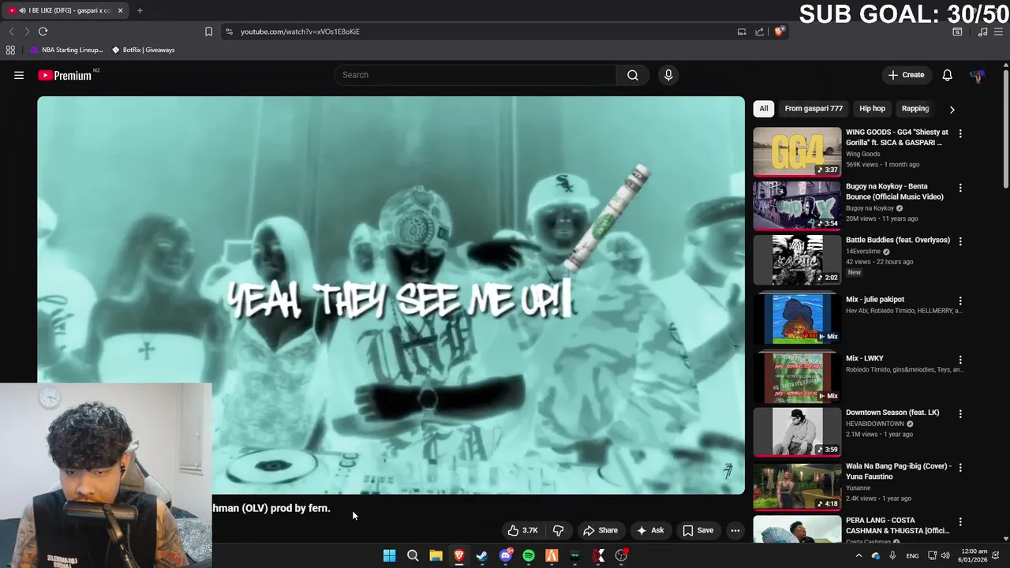Open Brave Shields lion icon

779,32
